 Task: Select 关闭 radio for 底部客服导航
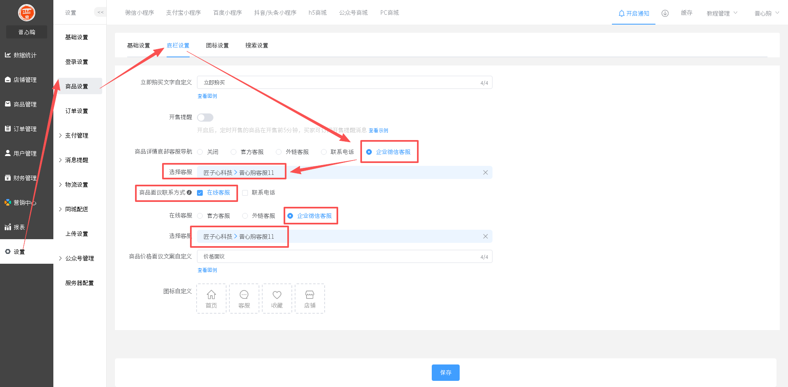[200, 152]
